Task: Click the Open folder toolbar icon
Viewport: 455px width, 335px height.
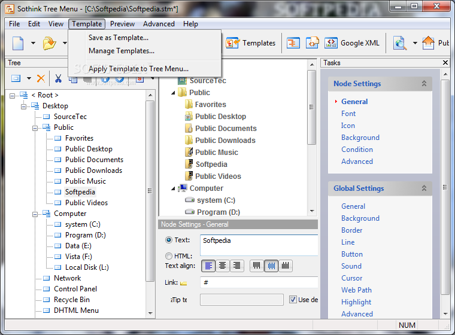Action: (x=49, y=43)
